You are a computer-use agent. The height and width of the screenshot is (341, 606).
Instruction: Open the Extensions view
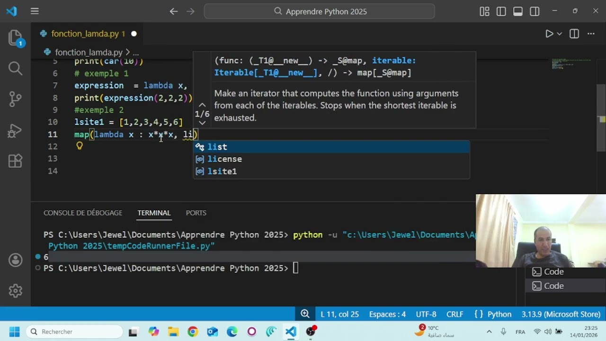(15, 161)
